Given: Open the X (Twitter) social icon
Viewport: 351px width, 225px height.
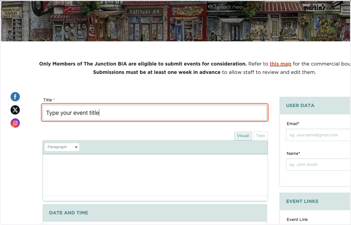Looking at the screenshot, I should tap(15, 110).
